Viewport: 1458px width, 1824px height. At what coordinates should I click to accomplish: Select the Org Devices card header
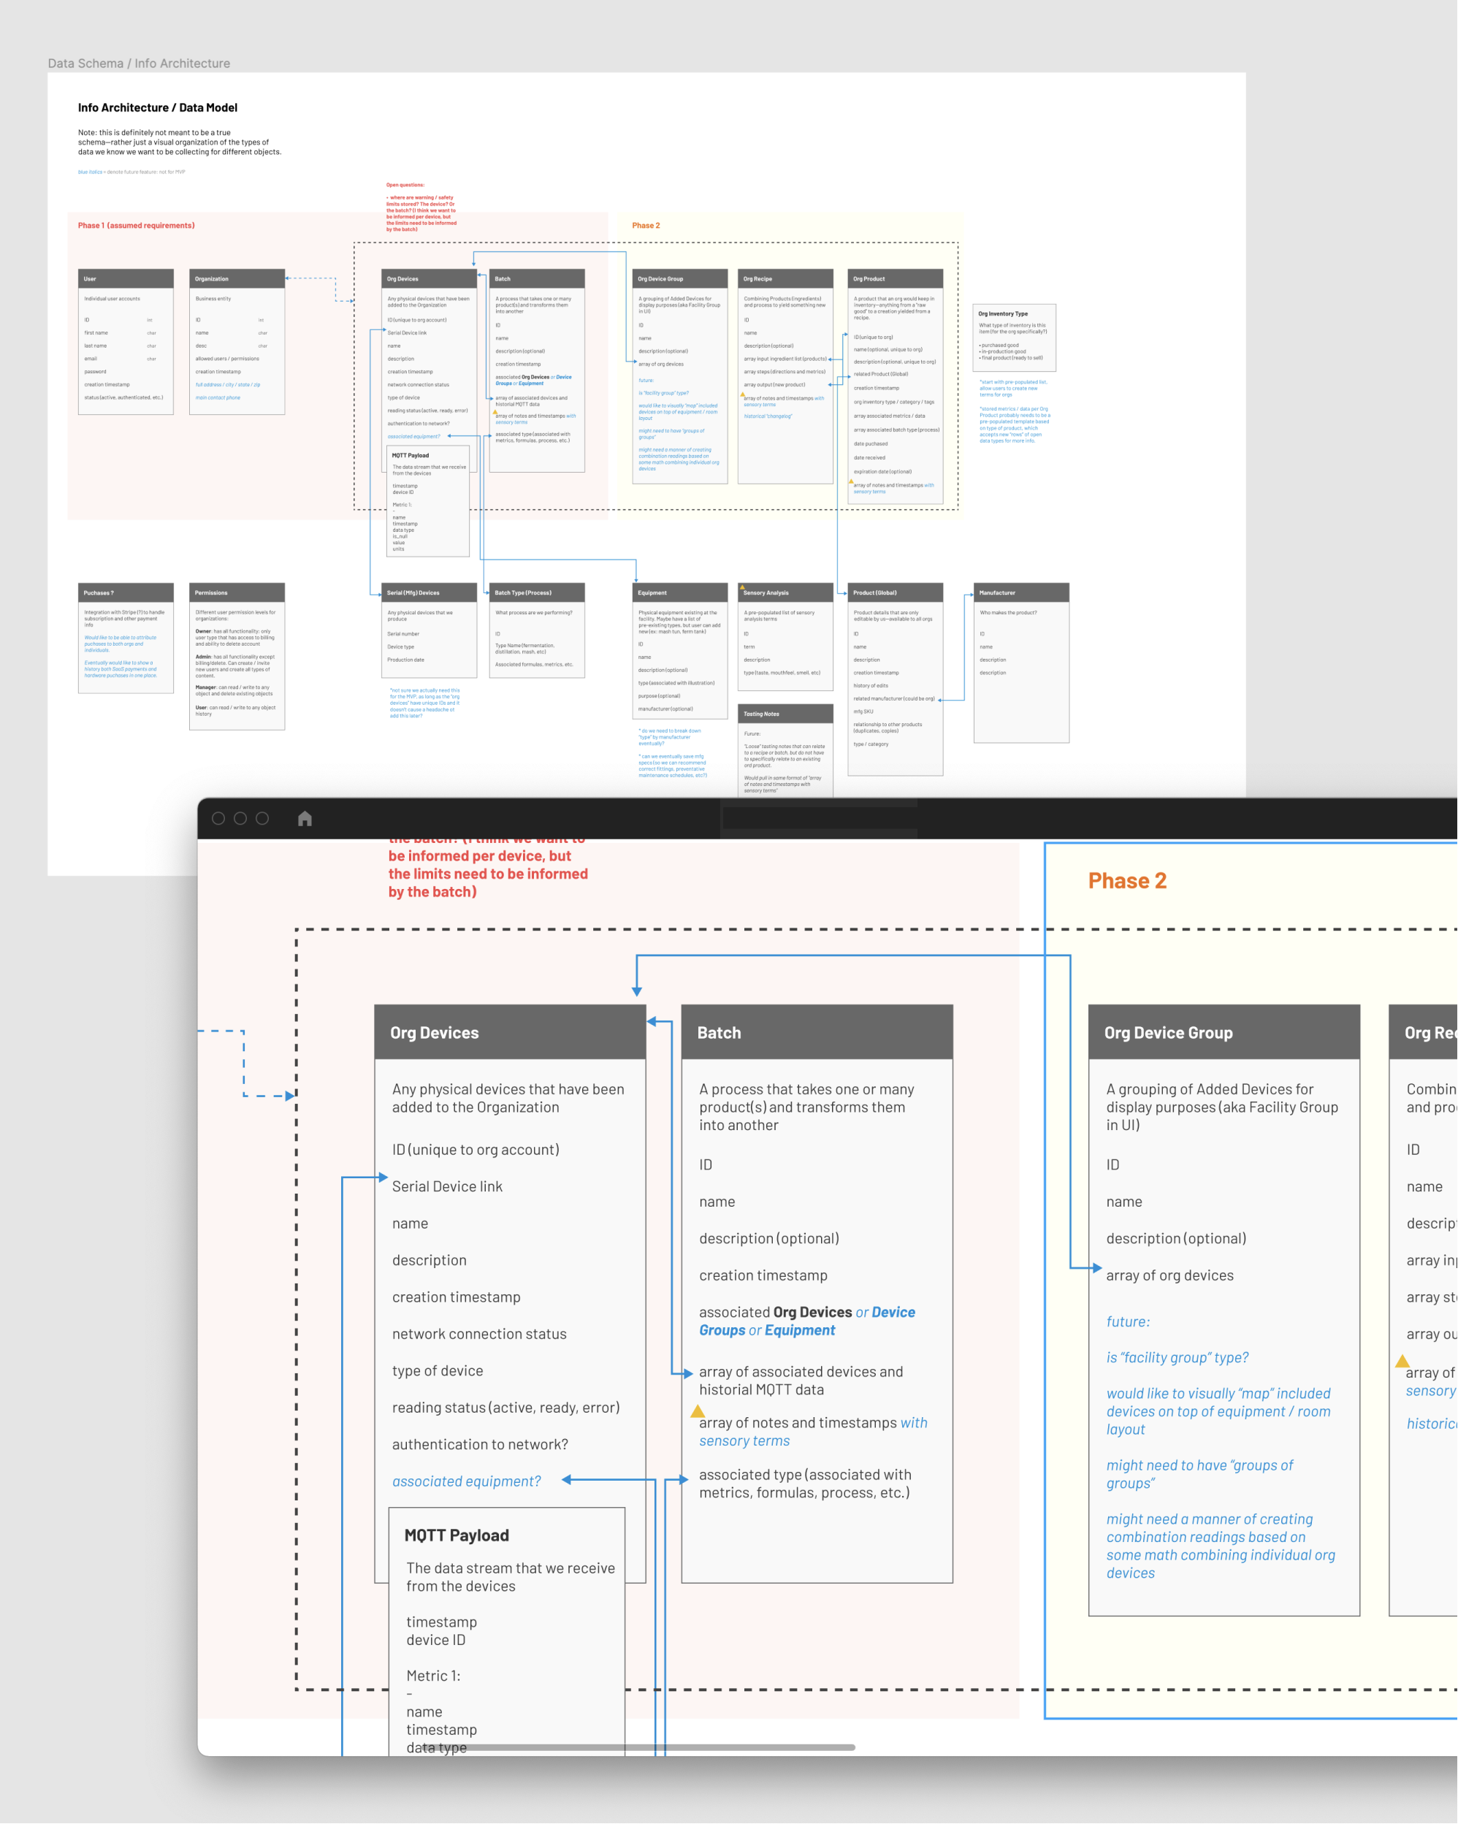509,1032
